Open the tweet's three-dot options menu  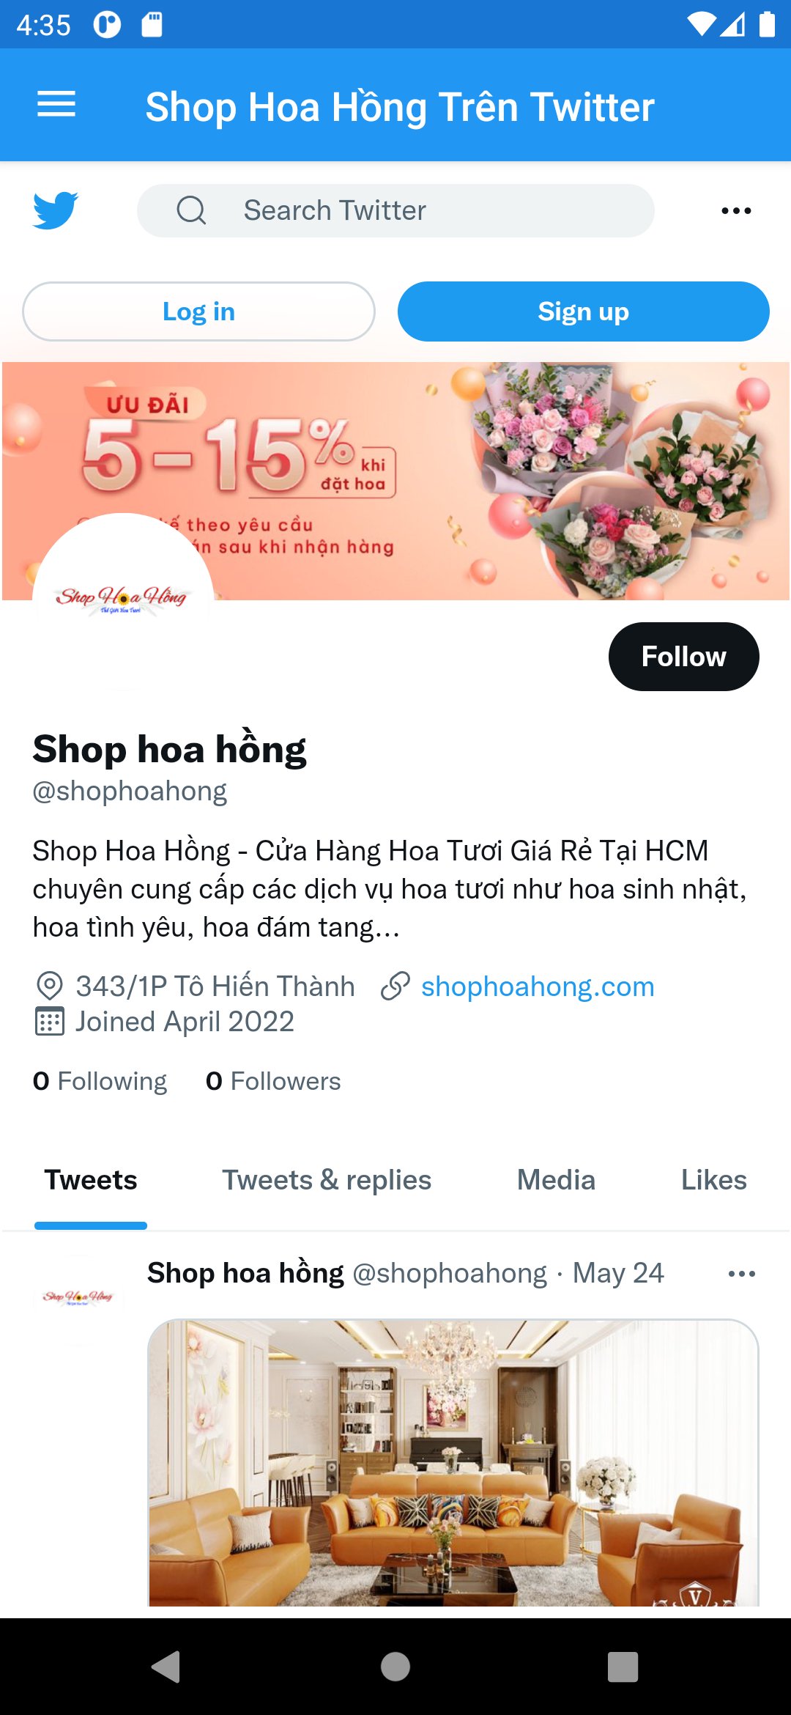click(x=742, y=1274)
